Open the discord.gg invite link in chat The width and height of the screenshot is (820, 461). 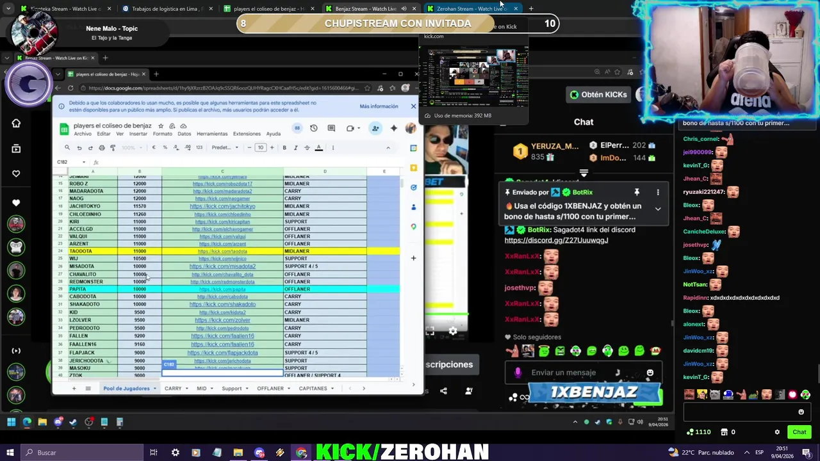[x=556, y=240]
